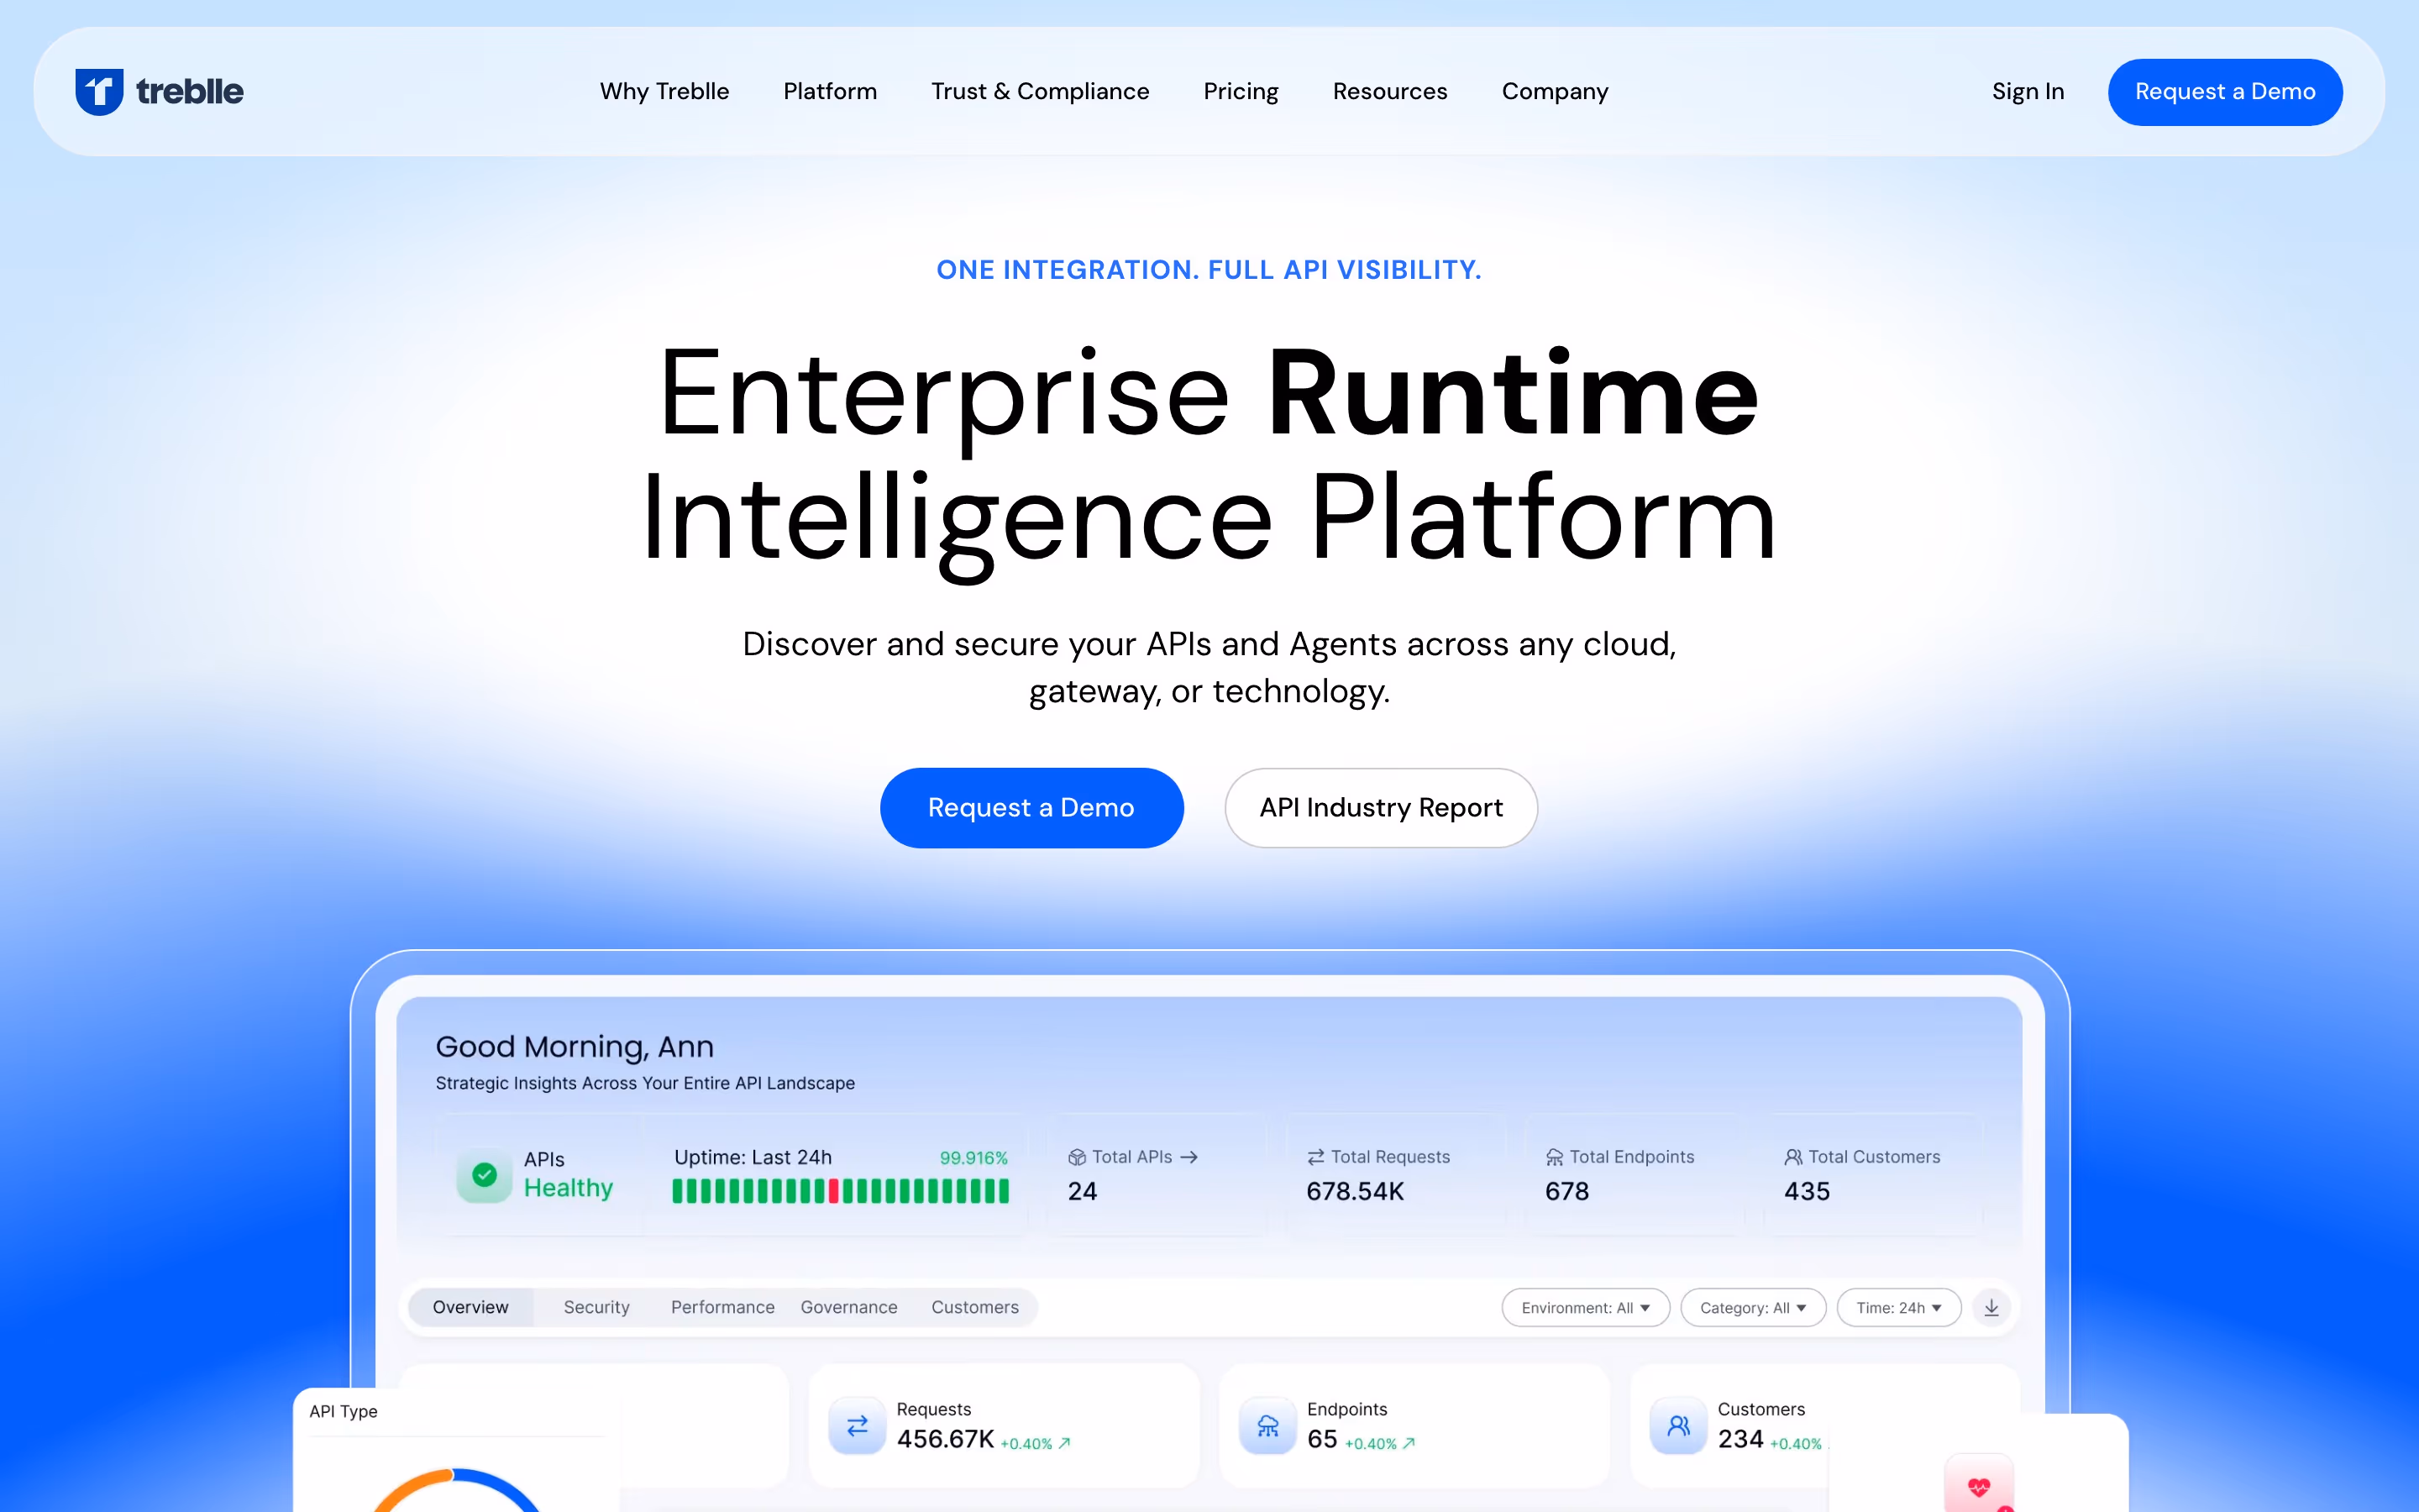
Task: Click the green APIs Healthy checkmark icon
Action: pos(485,1174)
